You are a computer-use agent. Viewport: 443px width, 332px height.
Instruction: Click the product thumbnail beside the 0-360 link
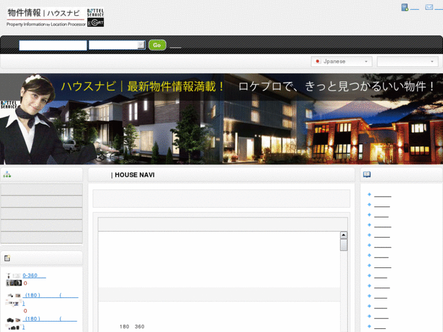[x=13, y=280]
